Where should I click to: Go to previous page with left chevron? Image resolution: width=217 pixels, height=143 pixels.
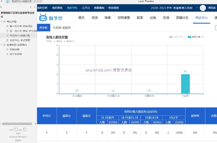click(31, 7)
